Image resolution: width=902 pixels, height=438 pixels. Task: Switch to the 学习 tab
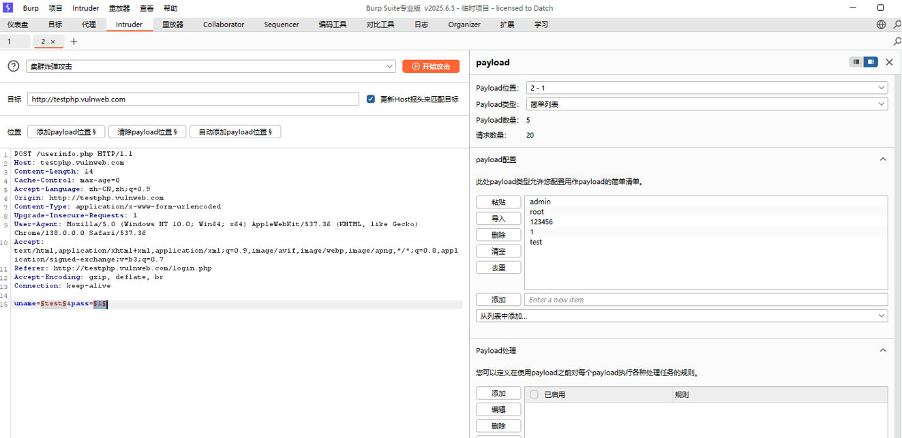coord(541,25)
